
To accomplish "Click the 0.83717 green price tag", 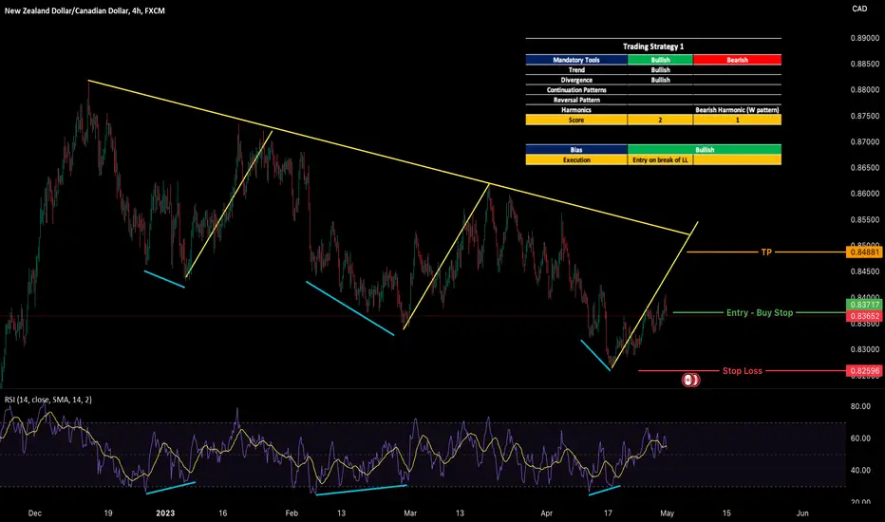I will click(865, 305).
